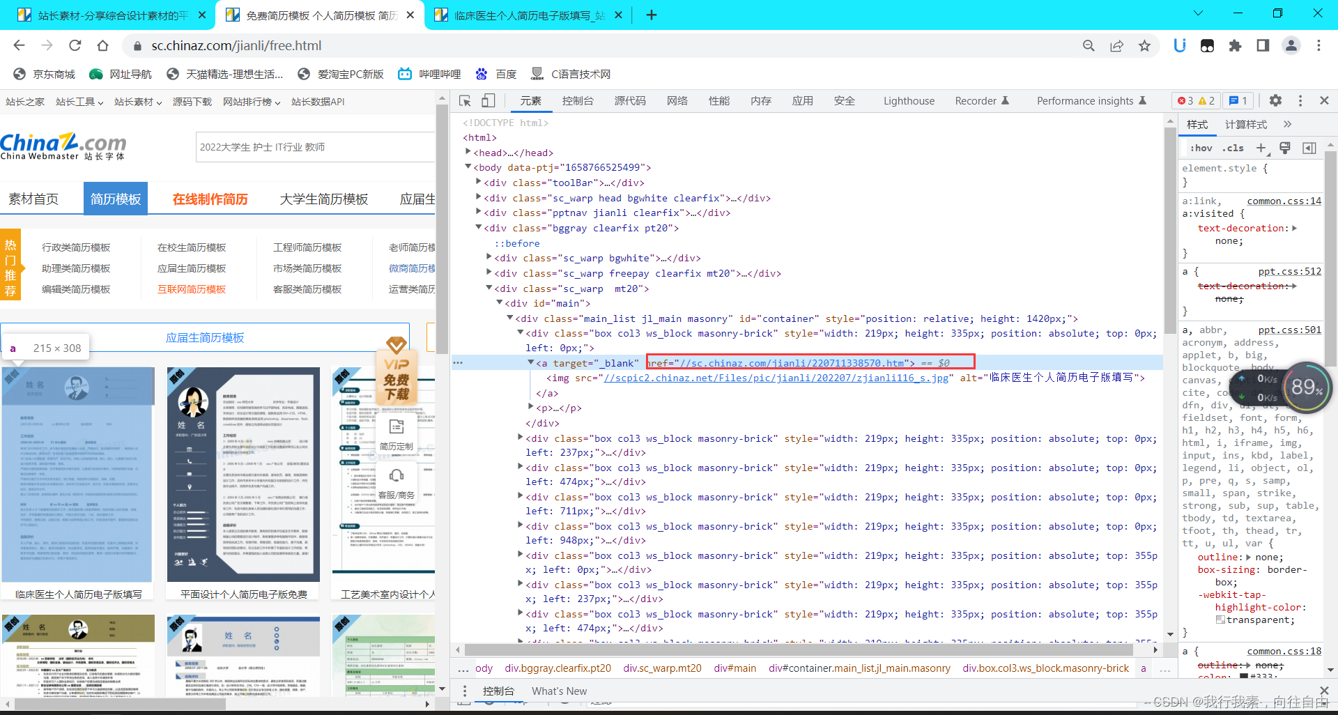
Task: Expand the text-decoration property in common.css
Action: 1295,228
